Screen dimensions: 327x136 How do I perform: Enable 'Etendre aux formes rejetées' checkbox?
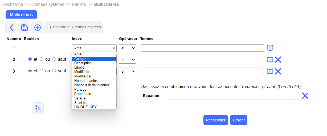pyautogui.click(x=49, y=27)
